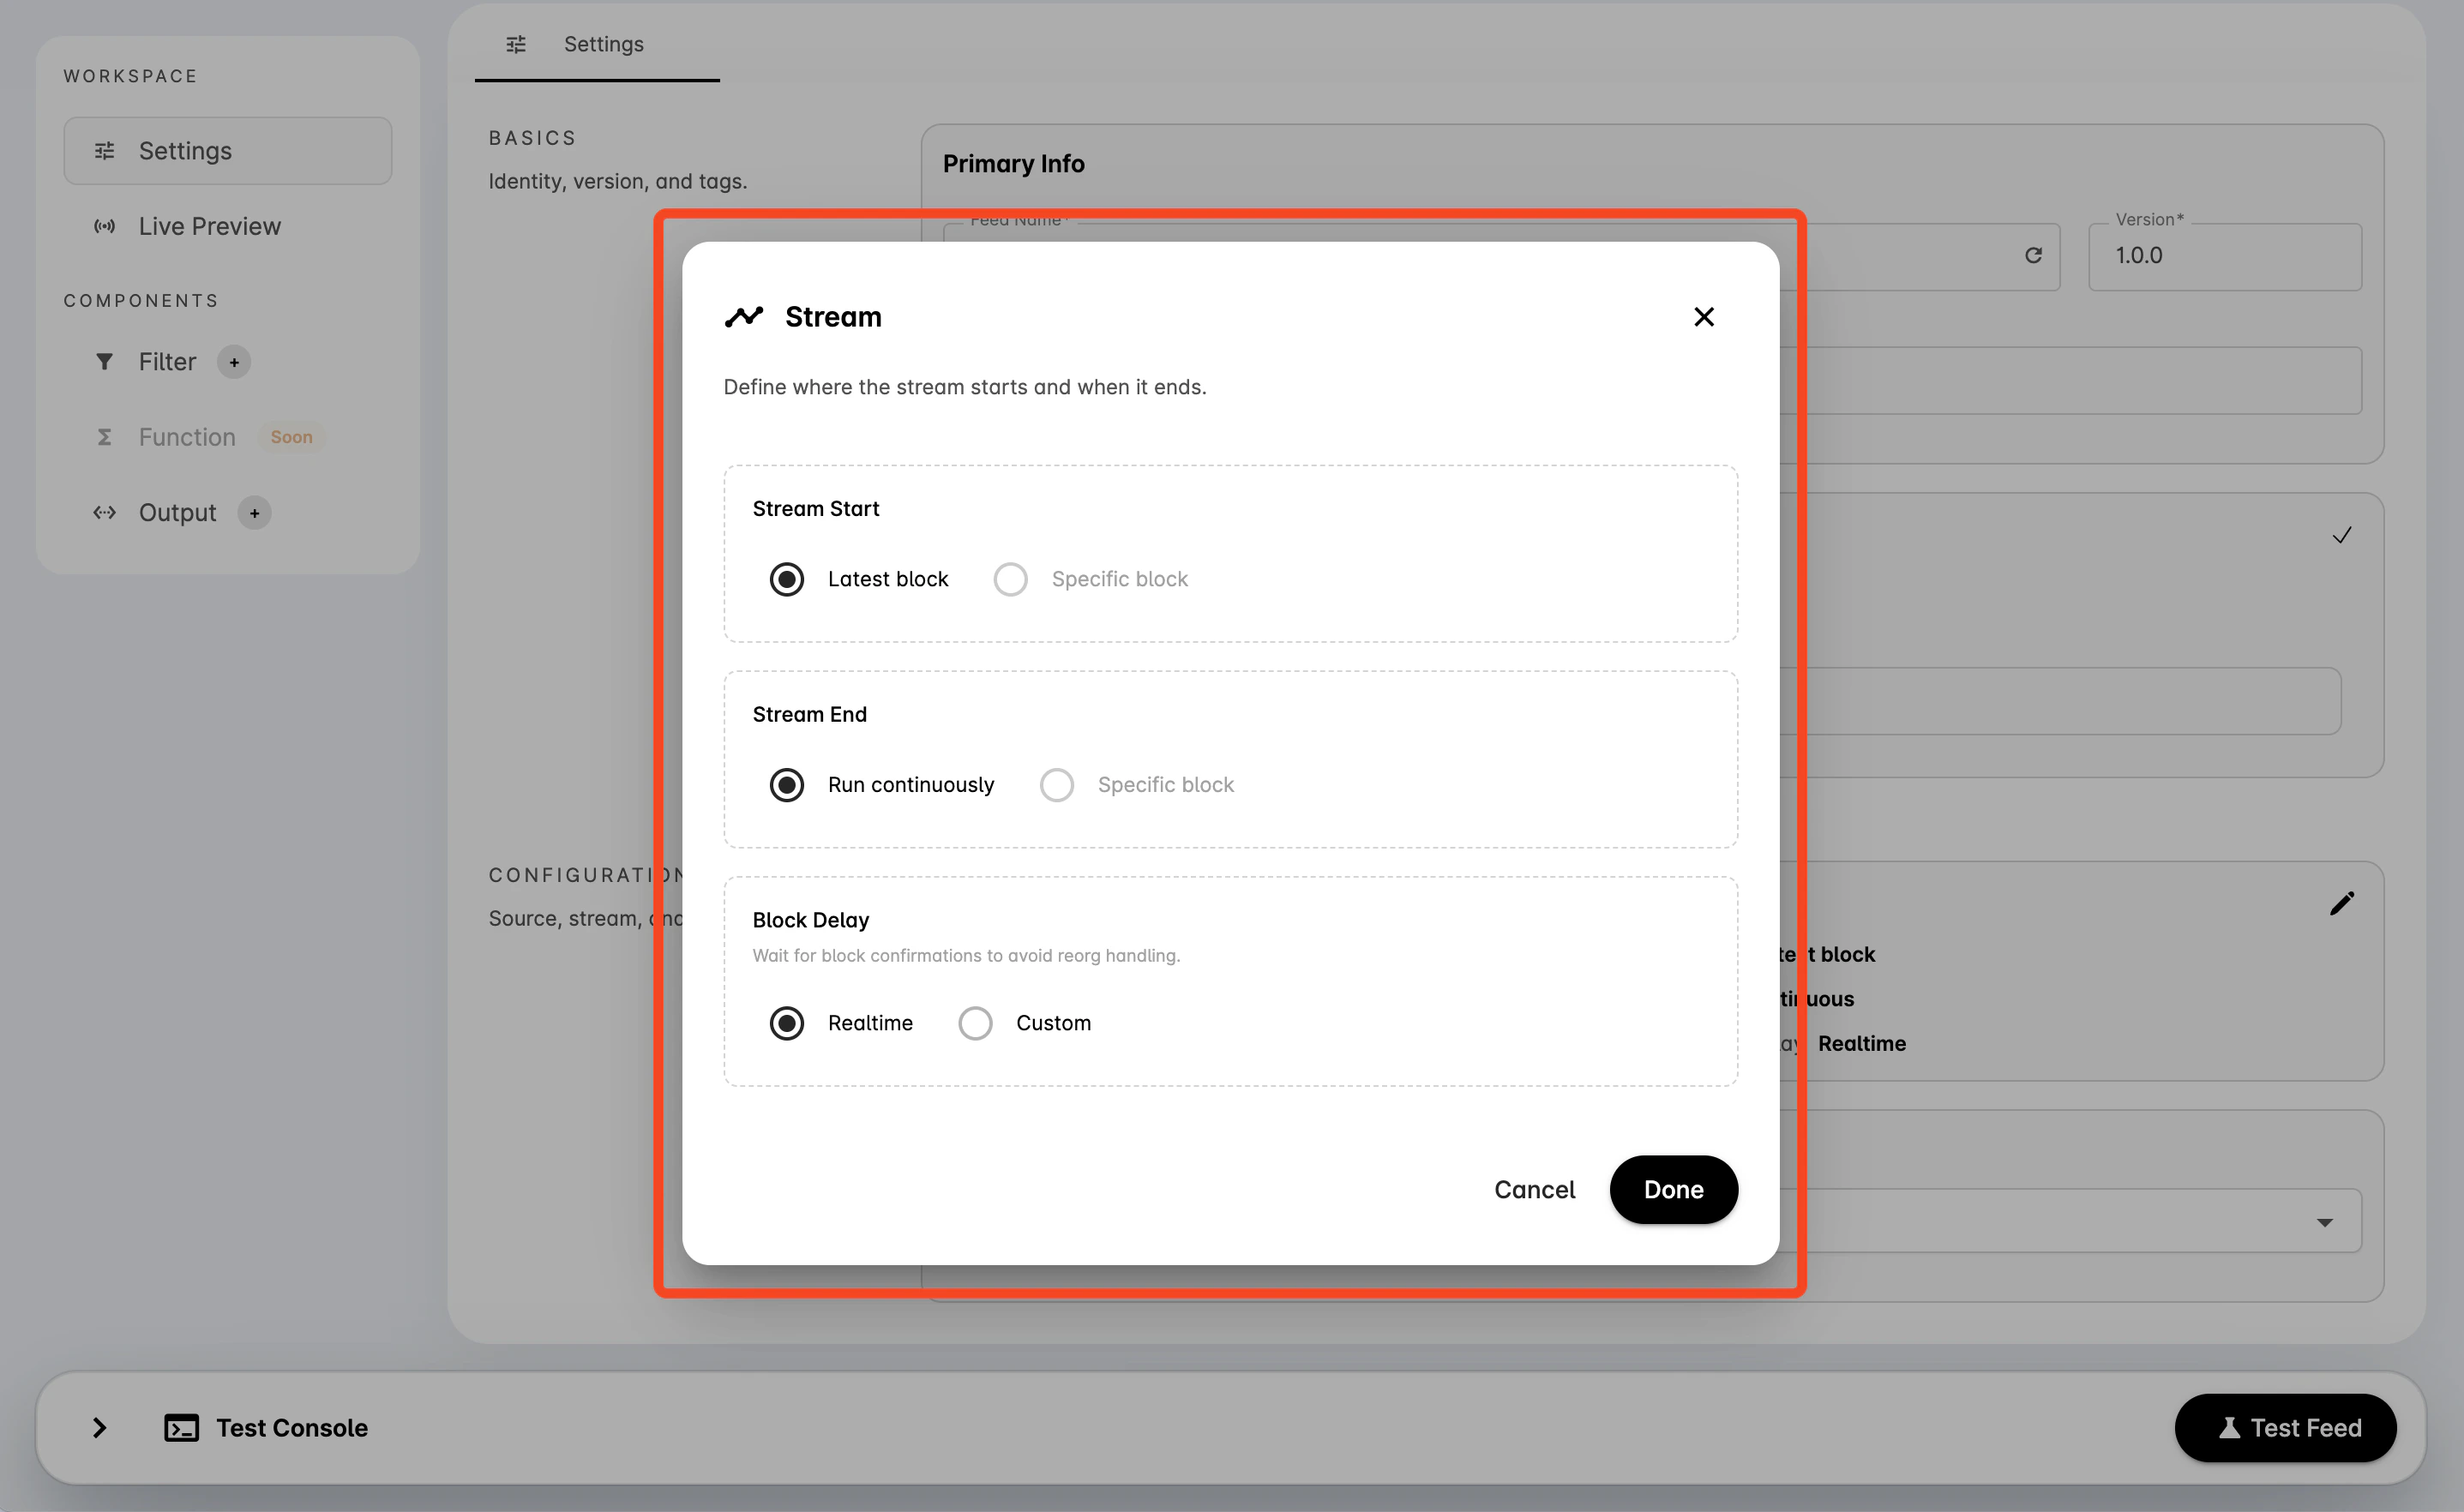Click the Stream chart icon in dialog header
The image size is (2464, 1512).
[x=744, y=317]
